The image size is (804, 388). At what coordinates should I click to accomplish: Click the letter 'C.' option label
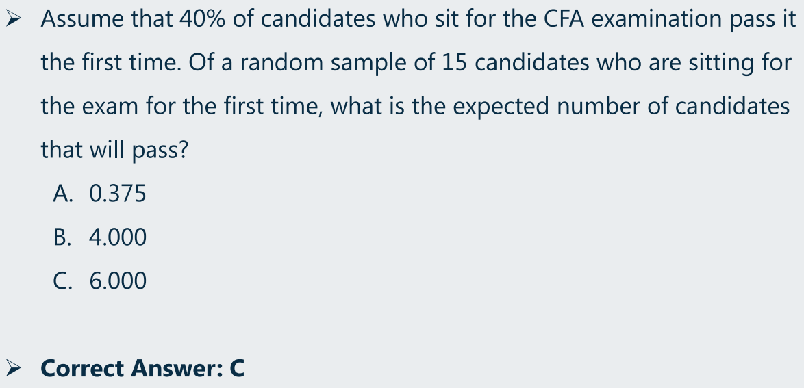(x=62, y=281)
